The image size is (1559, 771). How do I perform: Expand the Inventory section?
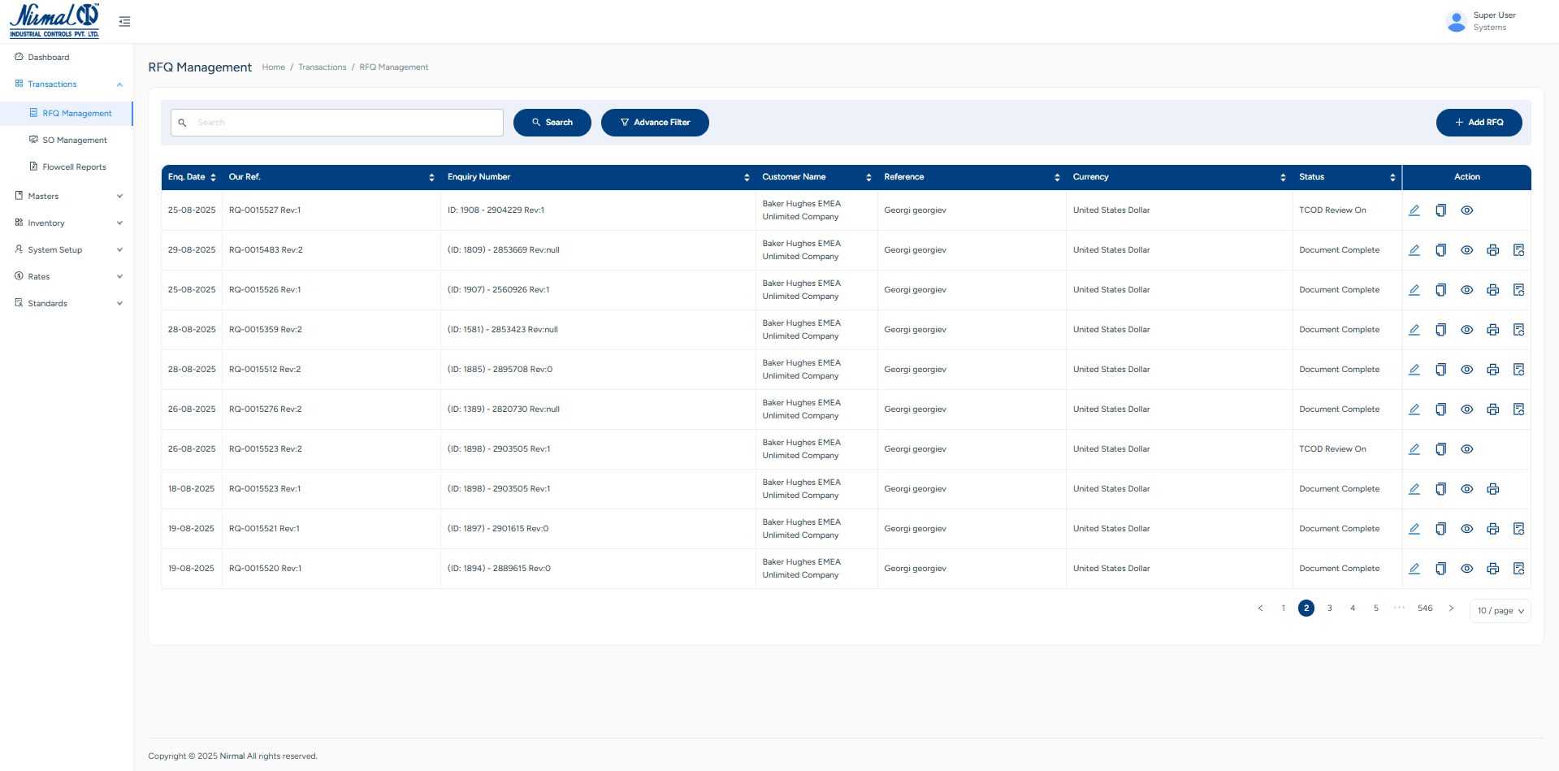pyautogui.click(x=46, y=223)
